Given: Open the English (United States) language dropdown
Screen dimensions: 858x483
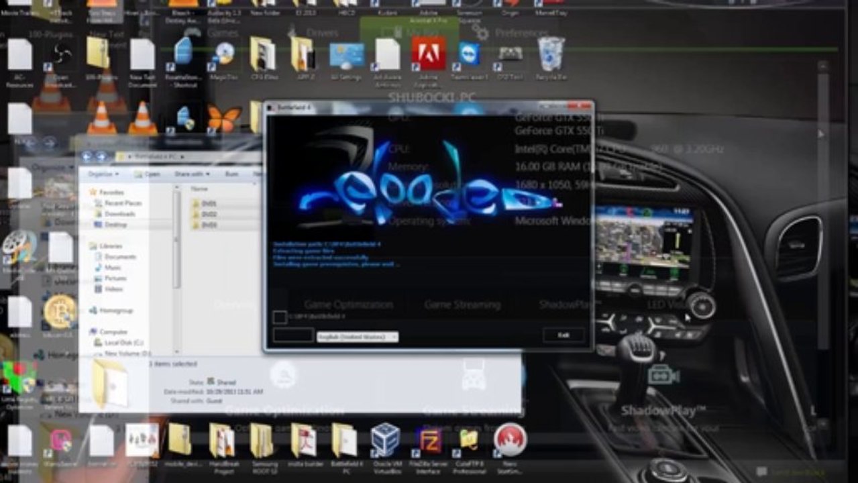Looking at the screenshot, I should (358, 337).
